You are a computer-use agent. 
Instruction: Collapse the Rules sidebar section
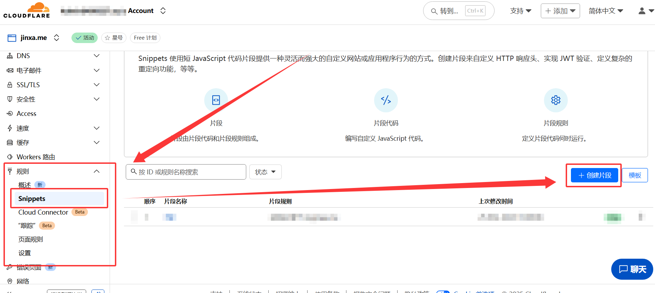[x=96, y=171]
